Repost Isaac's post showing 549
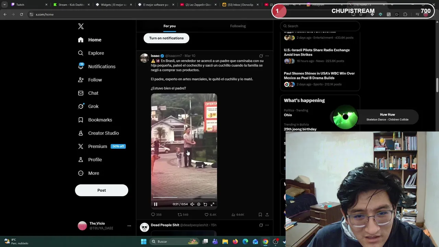The width and height of the screenshot is (439, 247). 183,215
